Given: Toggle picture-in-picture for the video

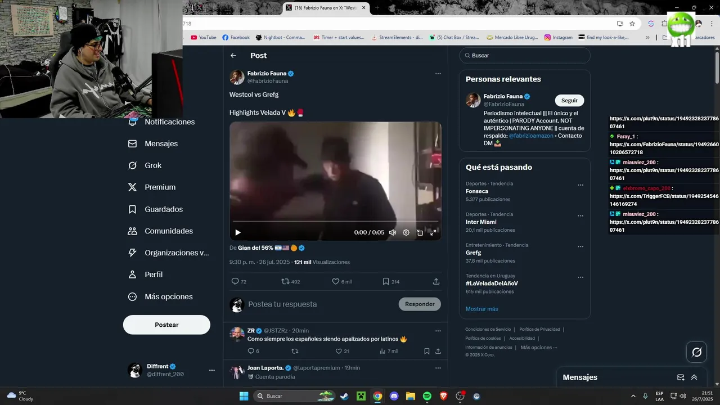Looking at the screenshot, I should pos(420,232).
